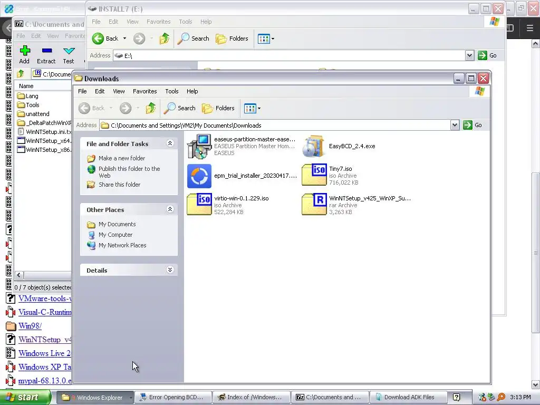Click Go button in INSTALL7 (E:) window
The height and width of the screenshot is (405, 540).
click(x=487, y=55)
